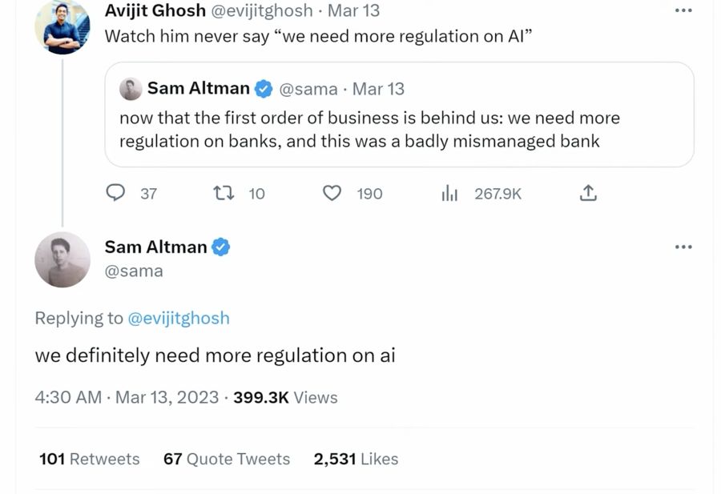View the 67 Quote Tweets list

226,459
